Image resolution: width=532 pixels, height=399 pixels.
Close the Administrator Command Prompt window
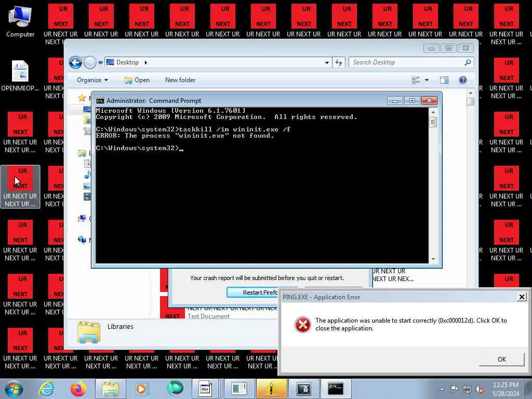(429, 101)
